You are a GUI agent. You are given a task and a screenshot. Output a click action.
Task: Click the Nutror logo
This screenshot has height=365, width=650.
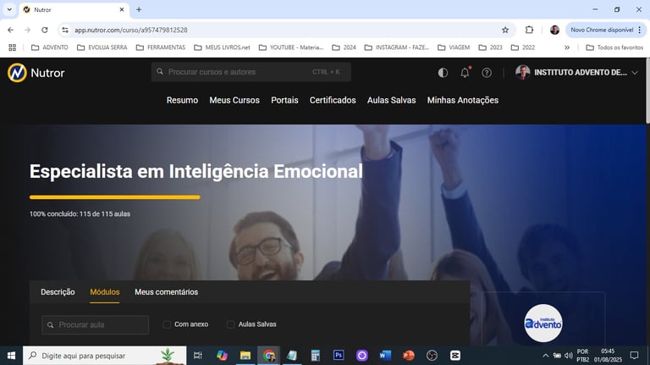[x=36, y=73]
